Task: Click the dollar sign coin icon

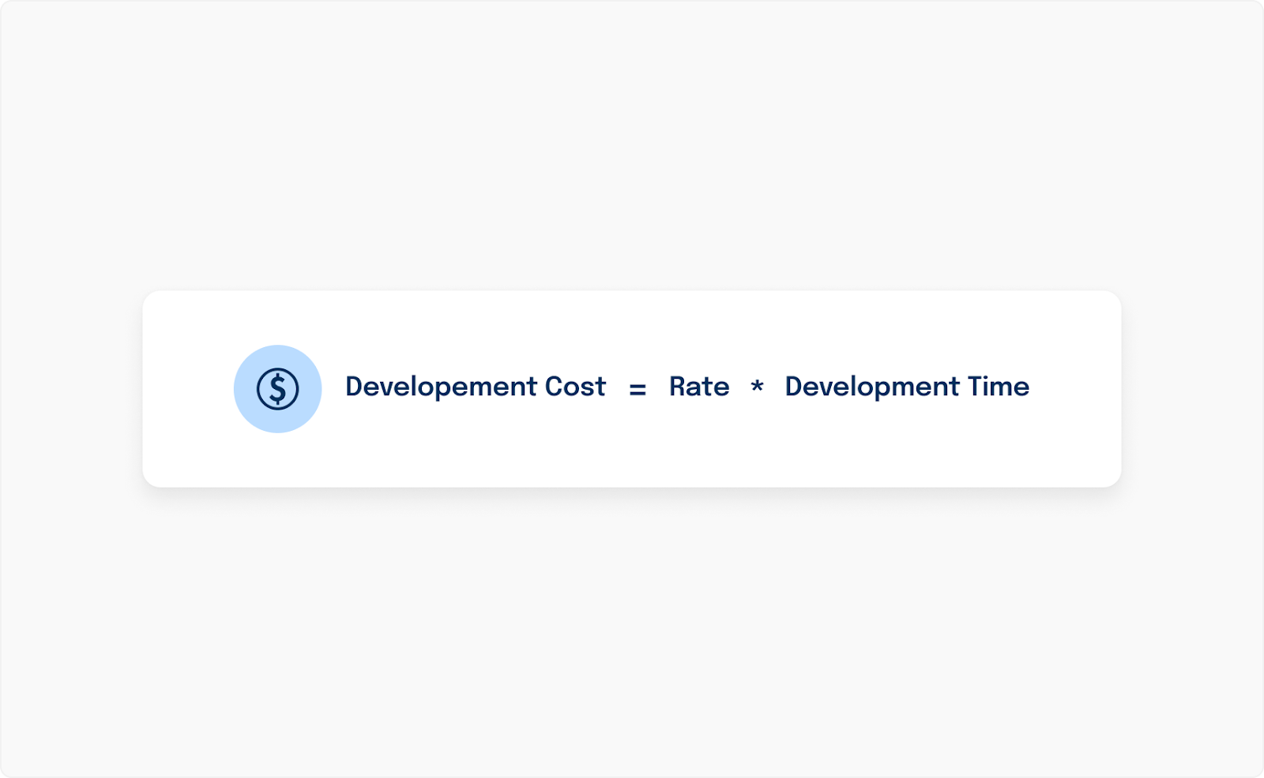Action: click(x=277, y=389)
